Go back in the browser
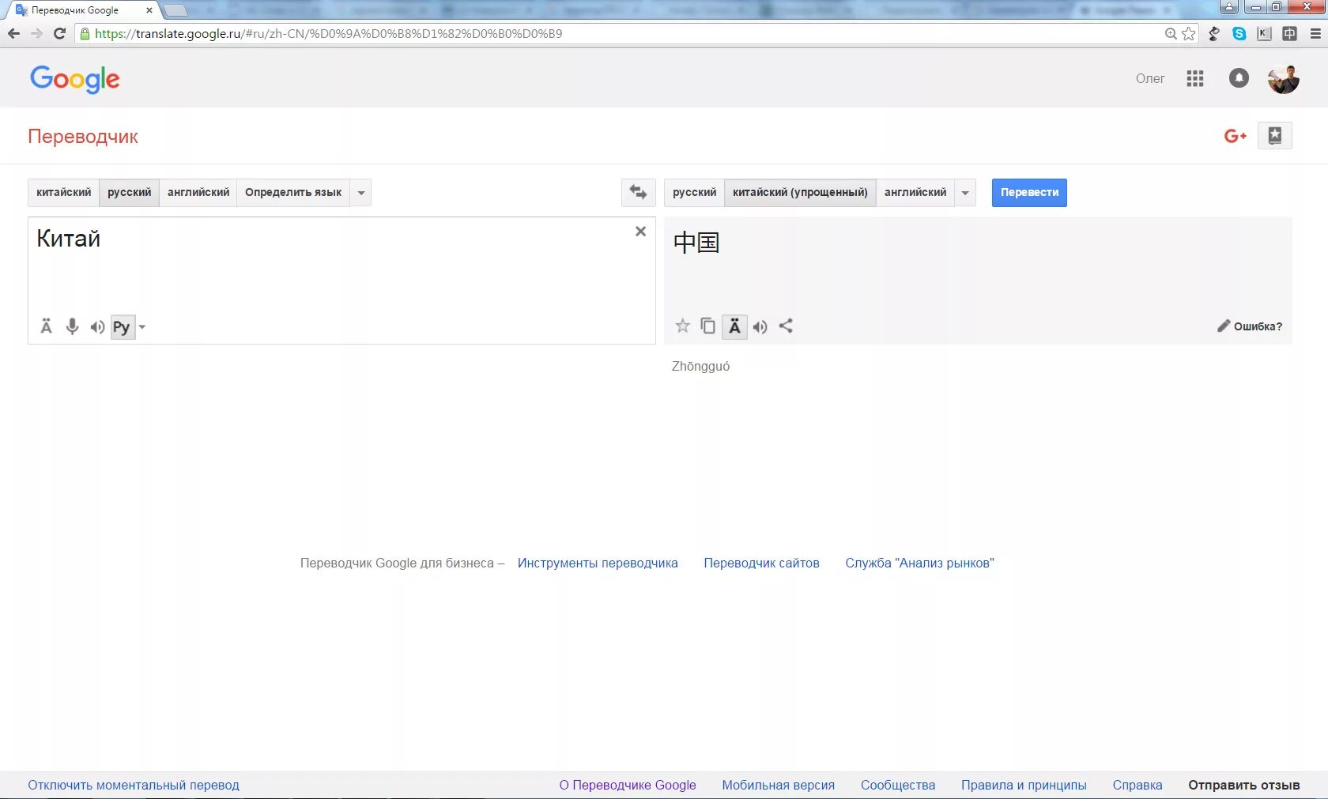 13,33
